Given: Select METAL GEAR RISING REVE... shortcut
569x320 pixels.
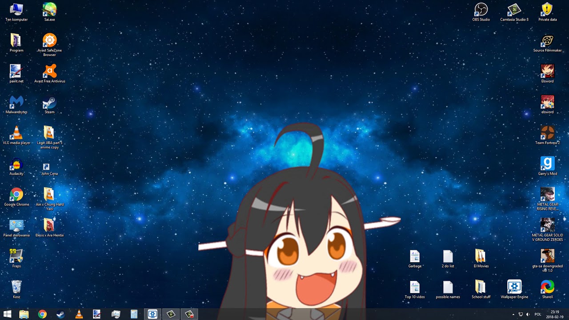Looking at the screenshot, I should pyautogui.click(x=547, y=199).
